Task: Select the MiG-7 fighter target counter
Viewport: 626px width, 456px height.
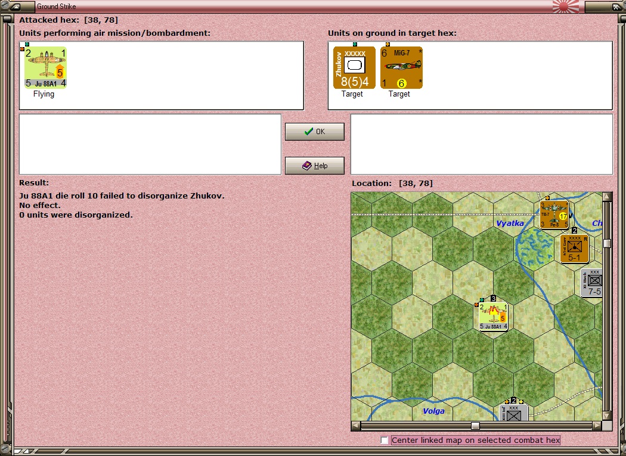Action: (401, 67)
